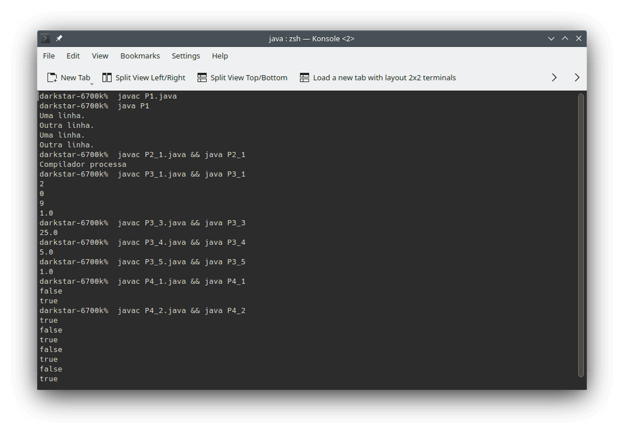This screenshot has width=624, height=434.
Task: Open the Settings menu
Action: (x=185, y=56)
